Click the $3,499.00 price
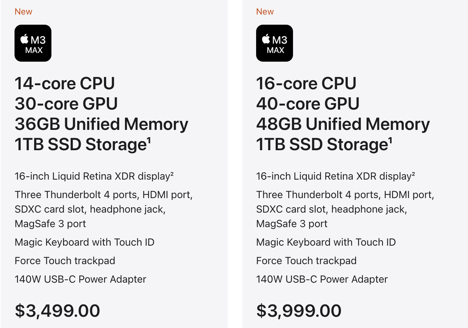 click(57, 311)
